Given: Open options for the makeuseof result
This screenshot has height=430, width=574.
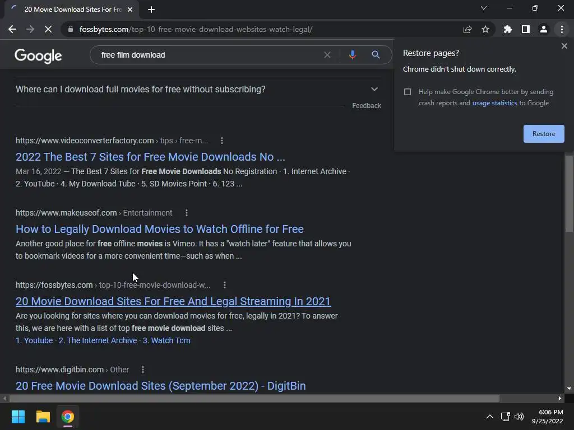Looking at the screenshot, I should coord(186,213).
